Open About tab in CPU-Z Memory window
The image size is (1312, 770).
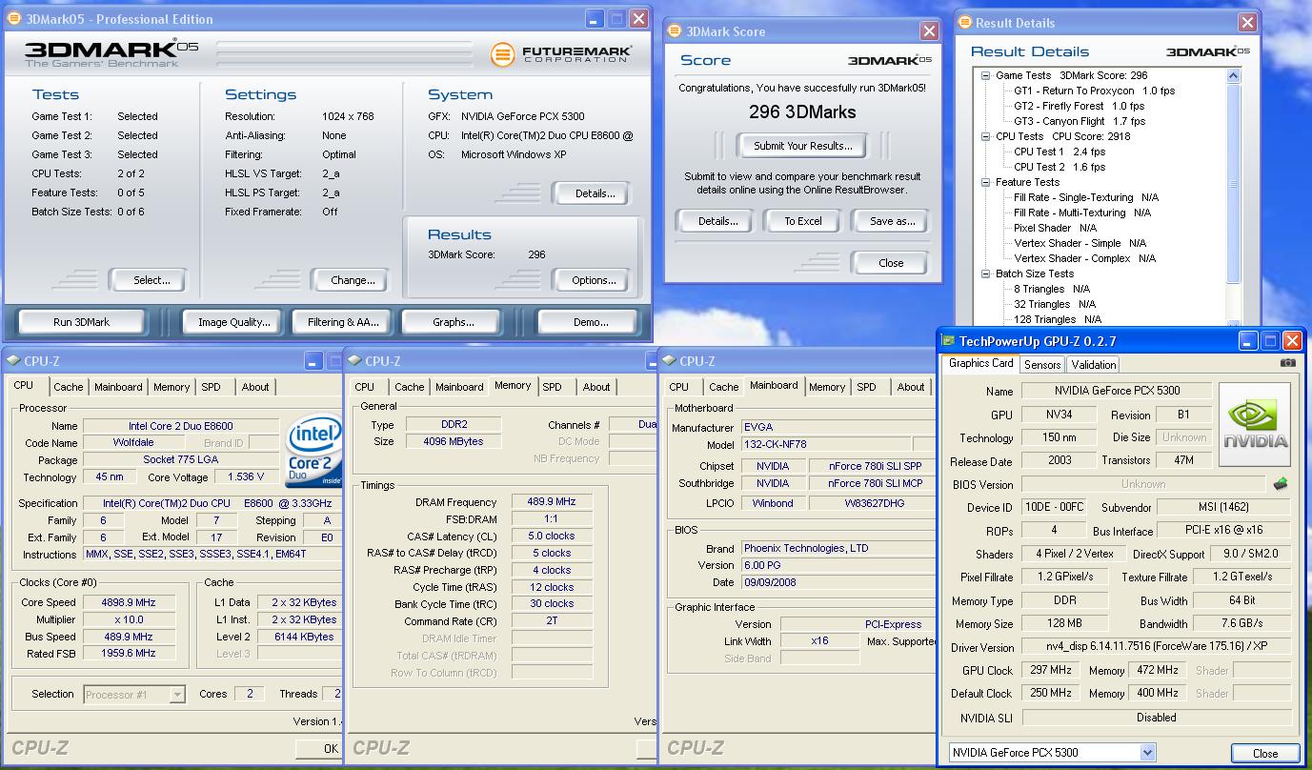pyautogui.click(x=596, y=387)
